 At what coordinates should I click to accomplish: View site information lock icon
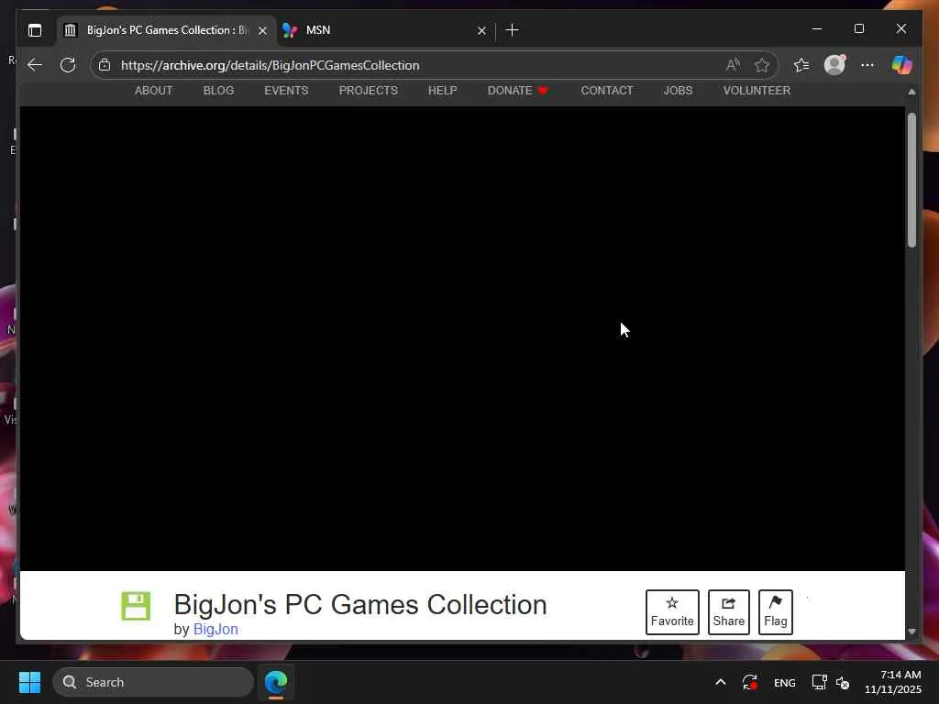pos(105,65)
